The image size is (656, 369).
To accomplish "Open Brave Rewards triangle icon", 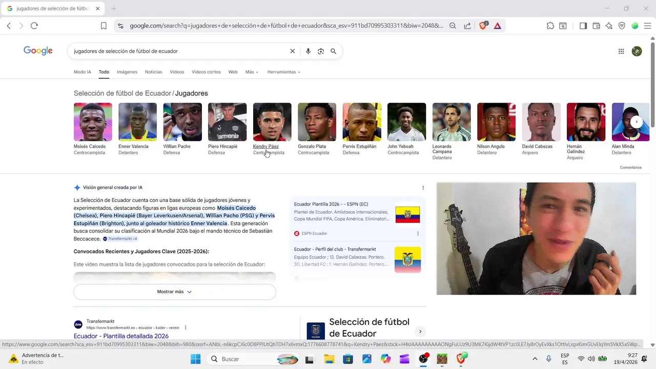I will [498, 26].
